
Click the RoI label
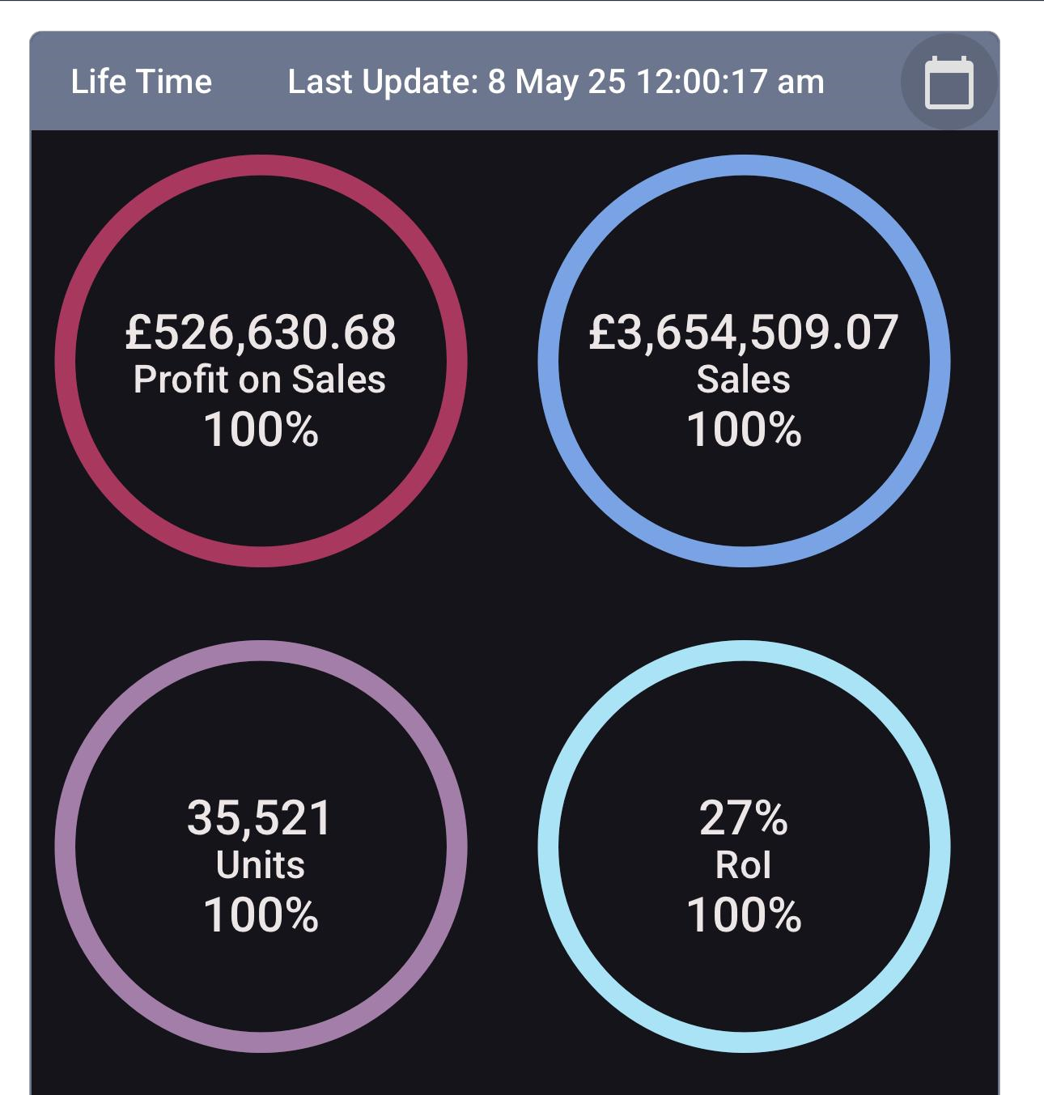744,865
